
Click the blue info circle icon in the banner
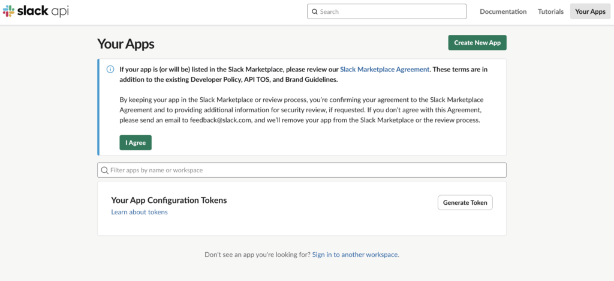pyautogui.click(x=110, y=70)
